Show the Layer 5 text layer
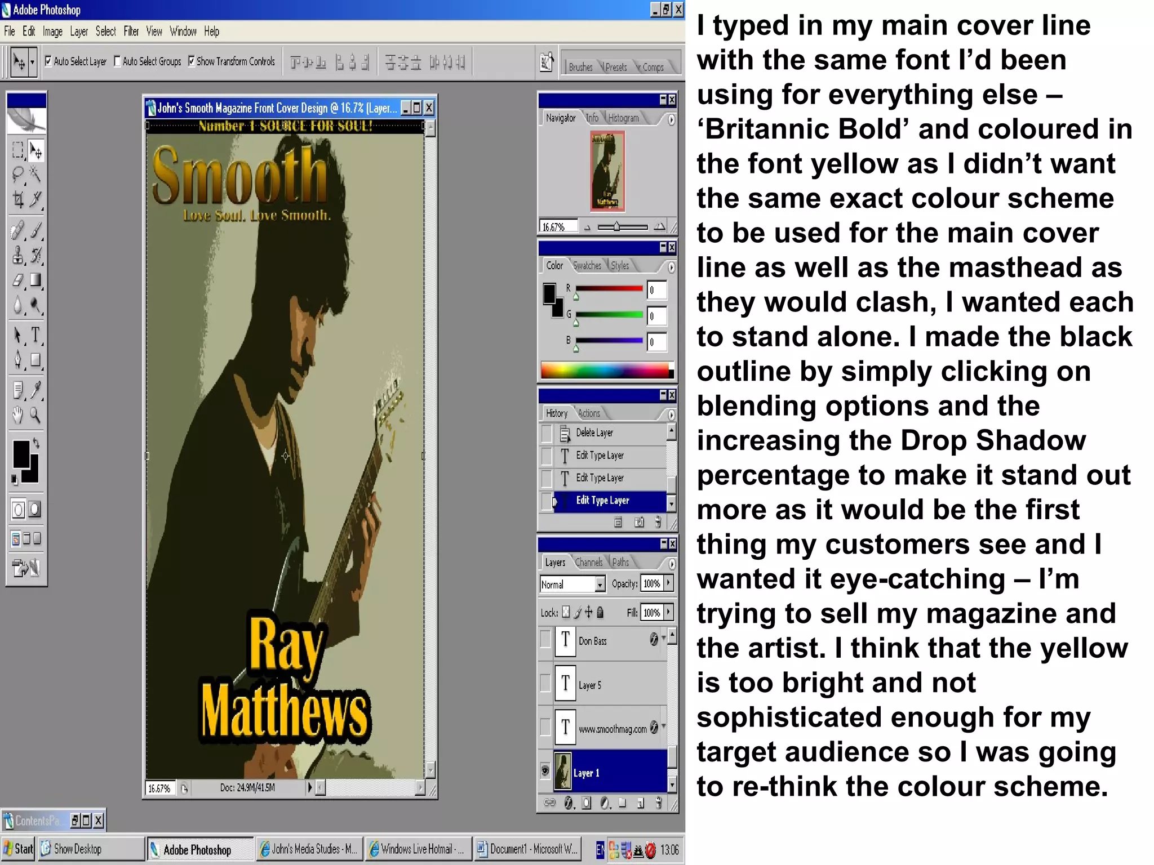1154x865 pixels. 545,683
